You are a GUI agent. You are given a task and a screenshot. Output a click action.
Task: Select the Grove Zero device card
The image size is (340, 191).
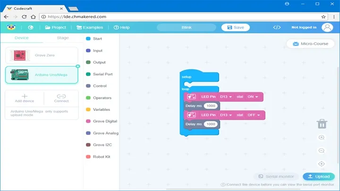(42, 55)
